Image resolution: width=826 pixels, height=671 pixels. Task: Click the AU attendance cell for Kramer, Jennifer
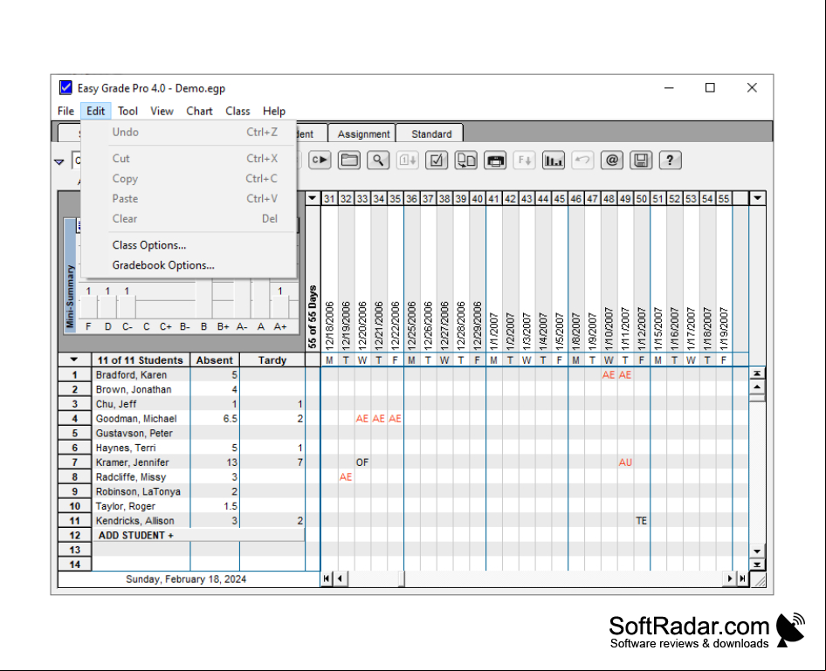point(625,462)
